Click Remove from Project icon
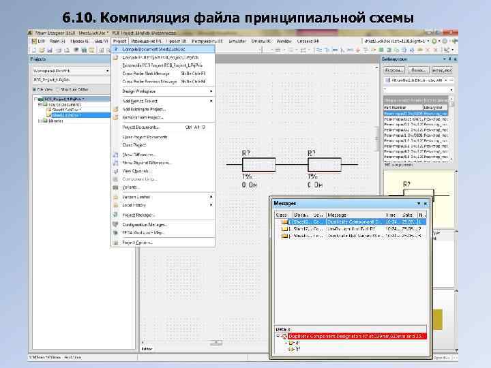Viewport: 491px width, 368px height. 116,117
